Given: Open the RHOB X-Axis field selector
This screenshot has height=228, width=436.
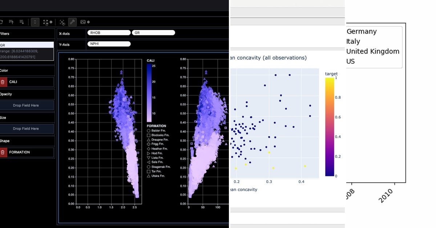Looking at the screenshot, I should pos(109,32).
